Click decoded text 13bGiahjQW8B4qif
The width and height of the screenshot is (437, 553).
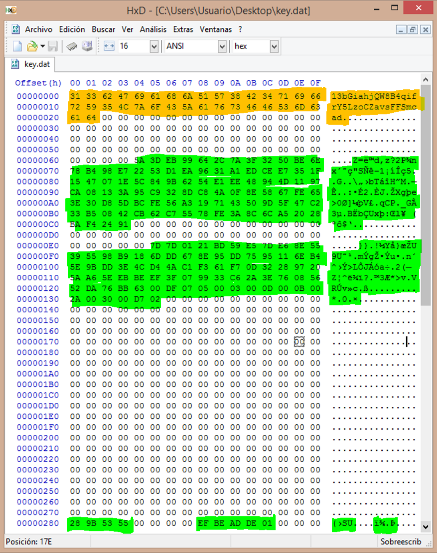pos(374,96)
